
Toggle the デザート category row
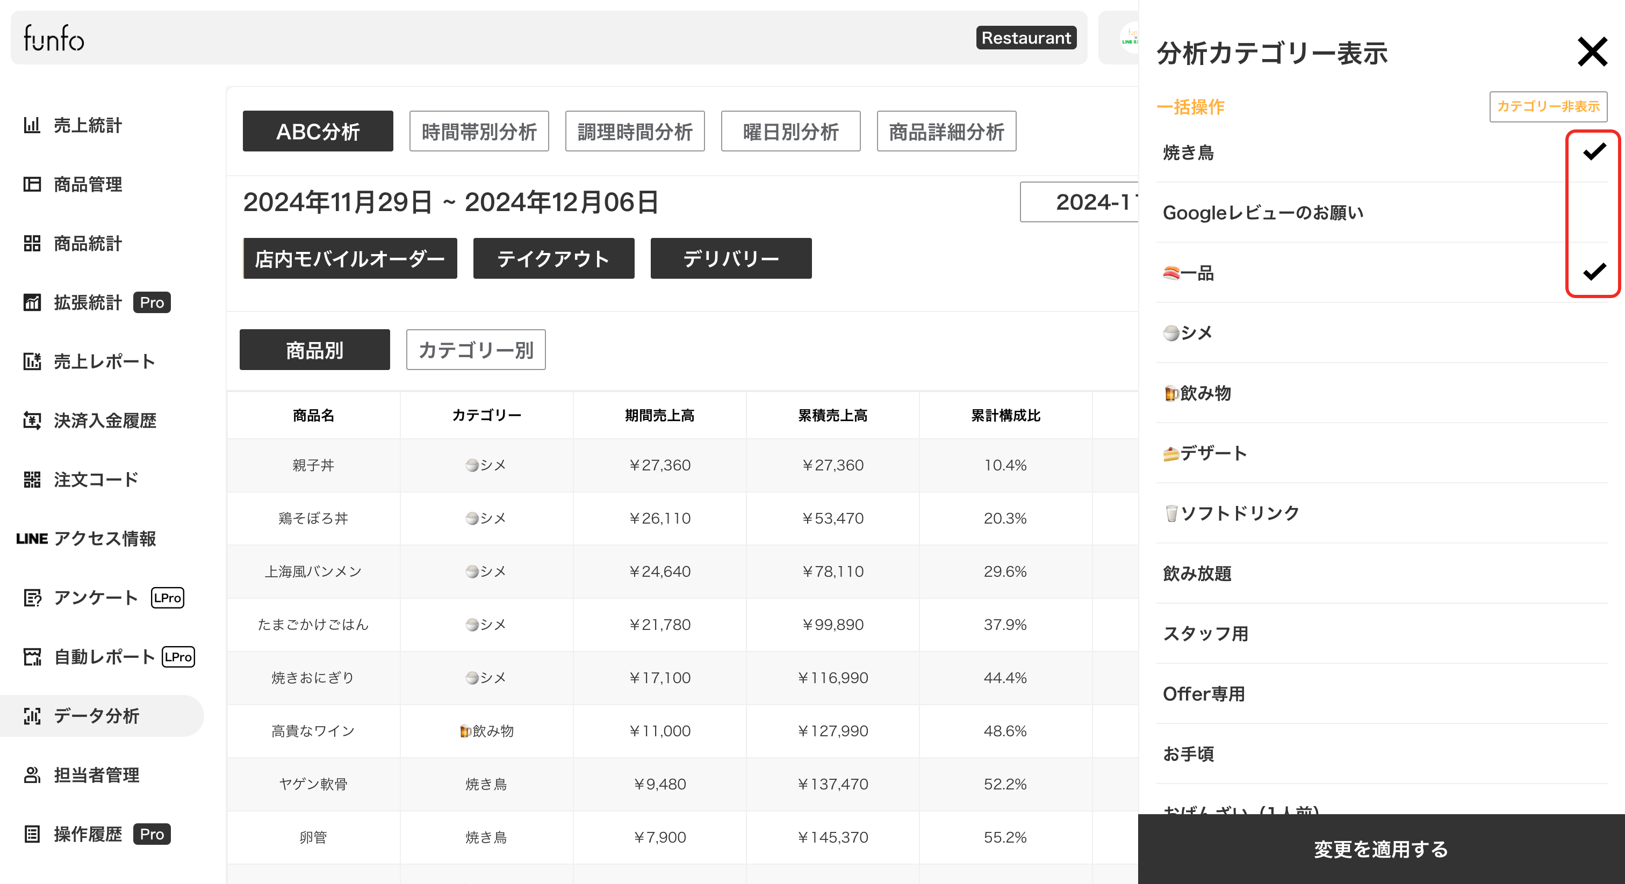pos(1382,453)
